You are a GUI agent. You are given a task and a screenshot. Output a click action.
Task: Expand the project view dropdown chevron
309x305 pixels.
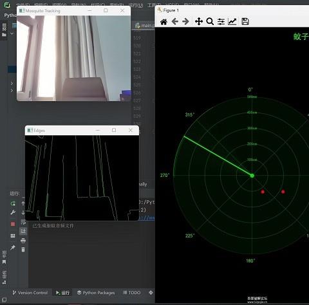click(12, 33)
